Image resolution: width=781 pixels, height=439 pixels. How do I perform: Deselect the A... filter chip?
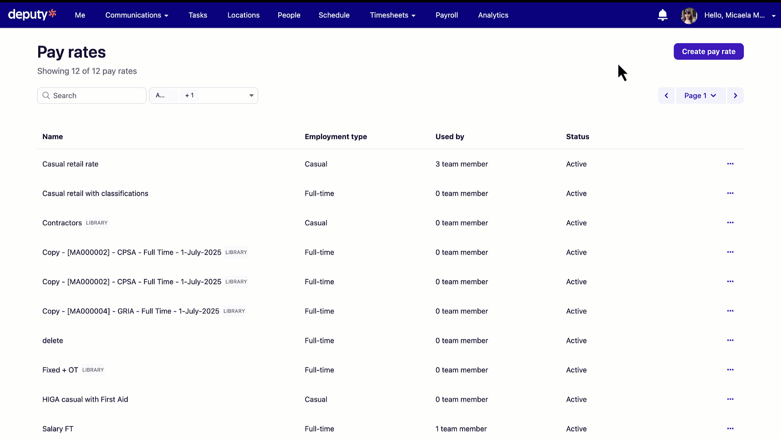164,95
